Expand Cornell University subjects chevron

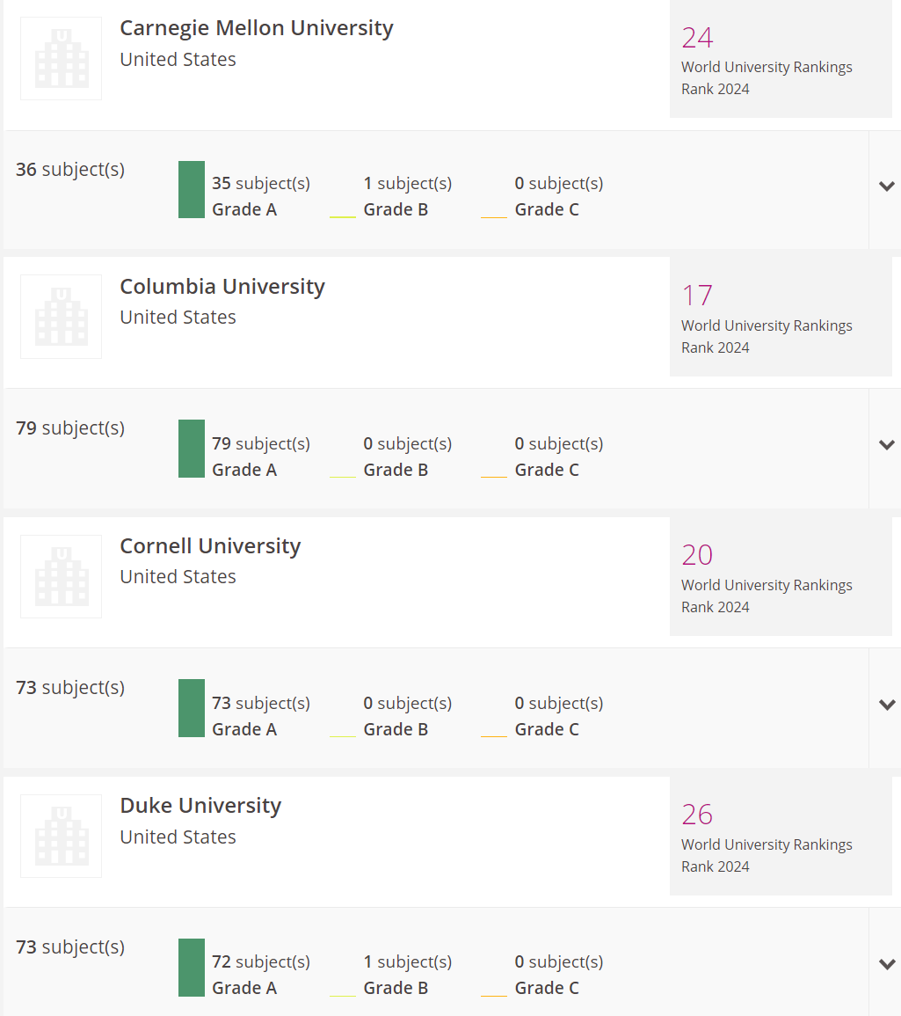tap(887, 705)
